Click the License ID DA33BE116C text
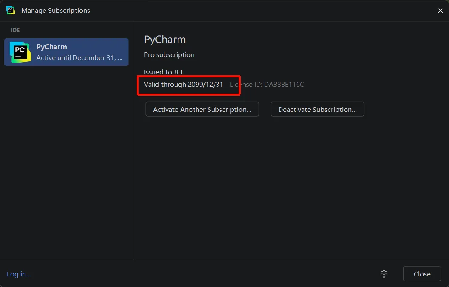 tap(267, 85)
